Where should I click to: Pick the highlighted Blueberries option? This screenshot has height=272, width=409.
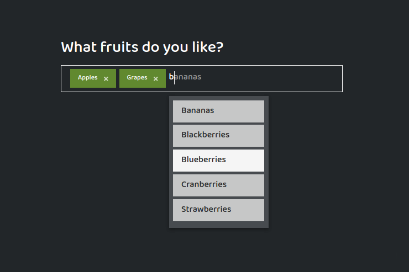[x=218, y=160]
